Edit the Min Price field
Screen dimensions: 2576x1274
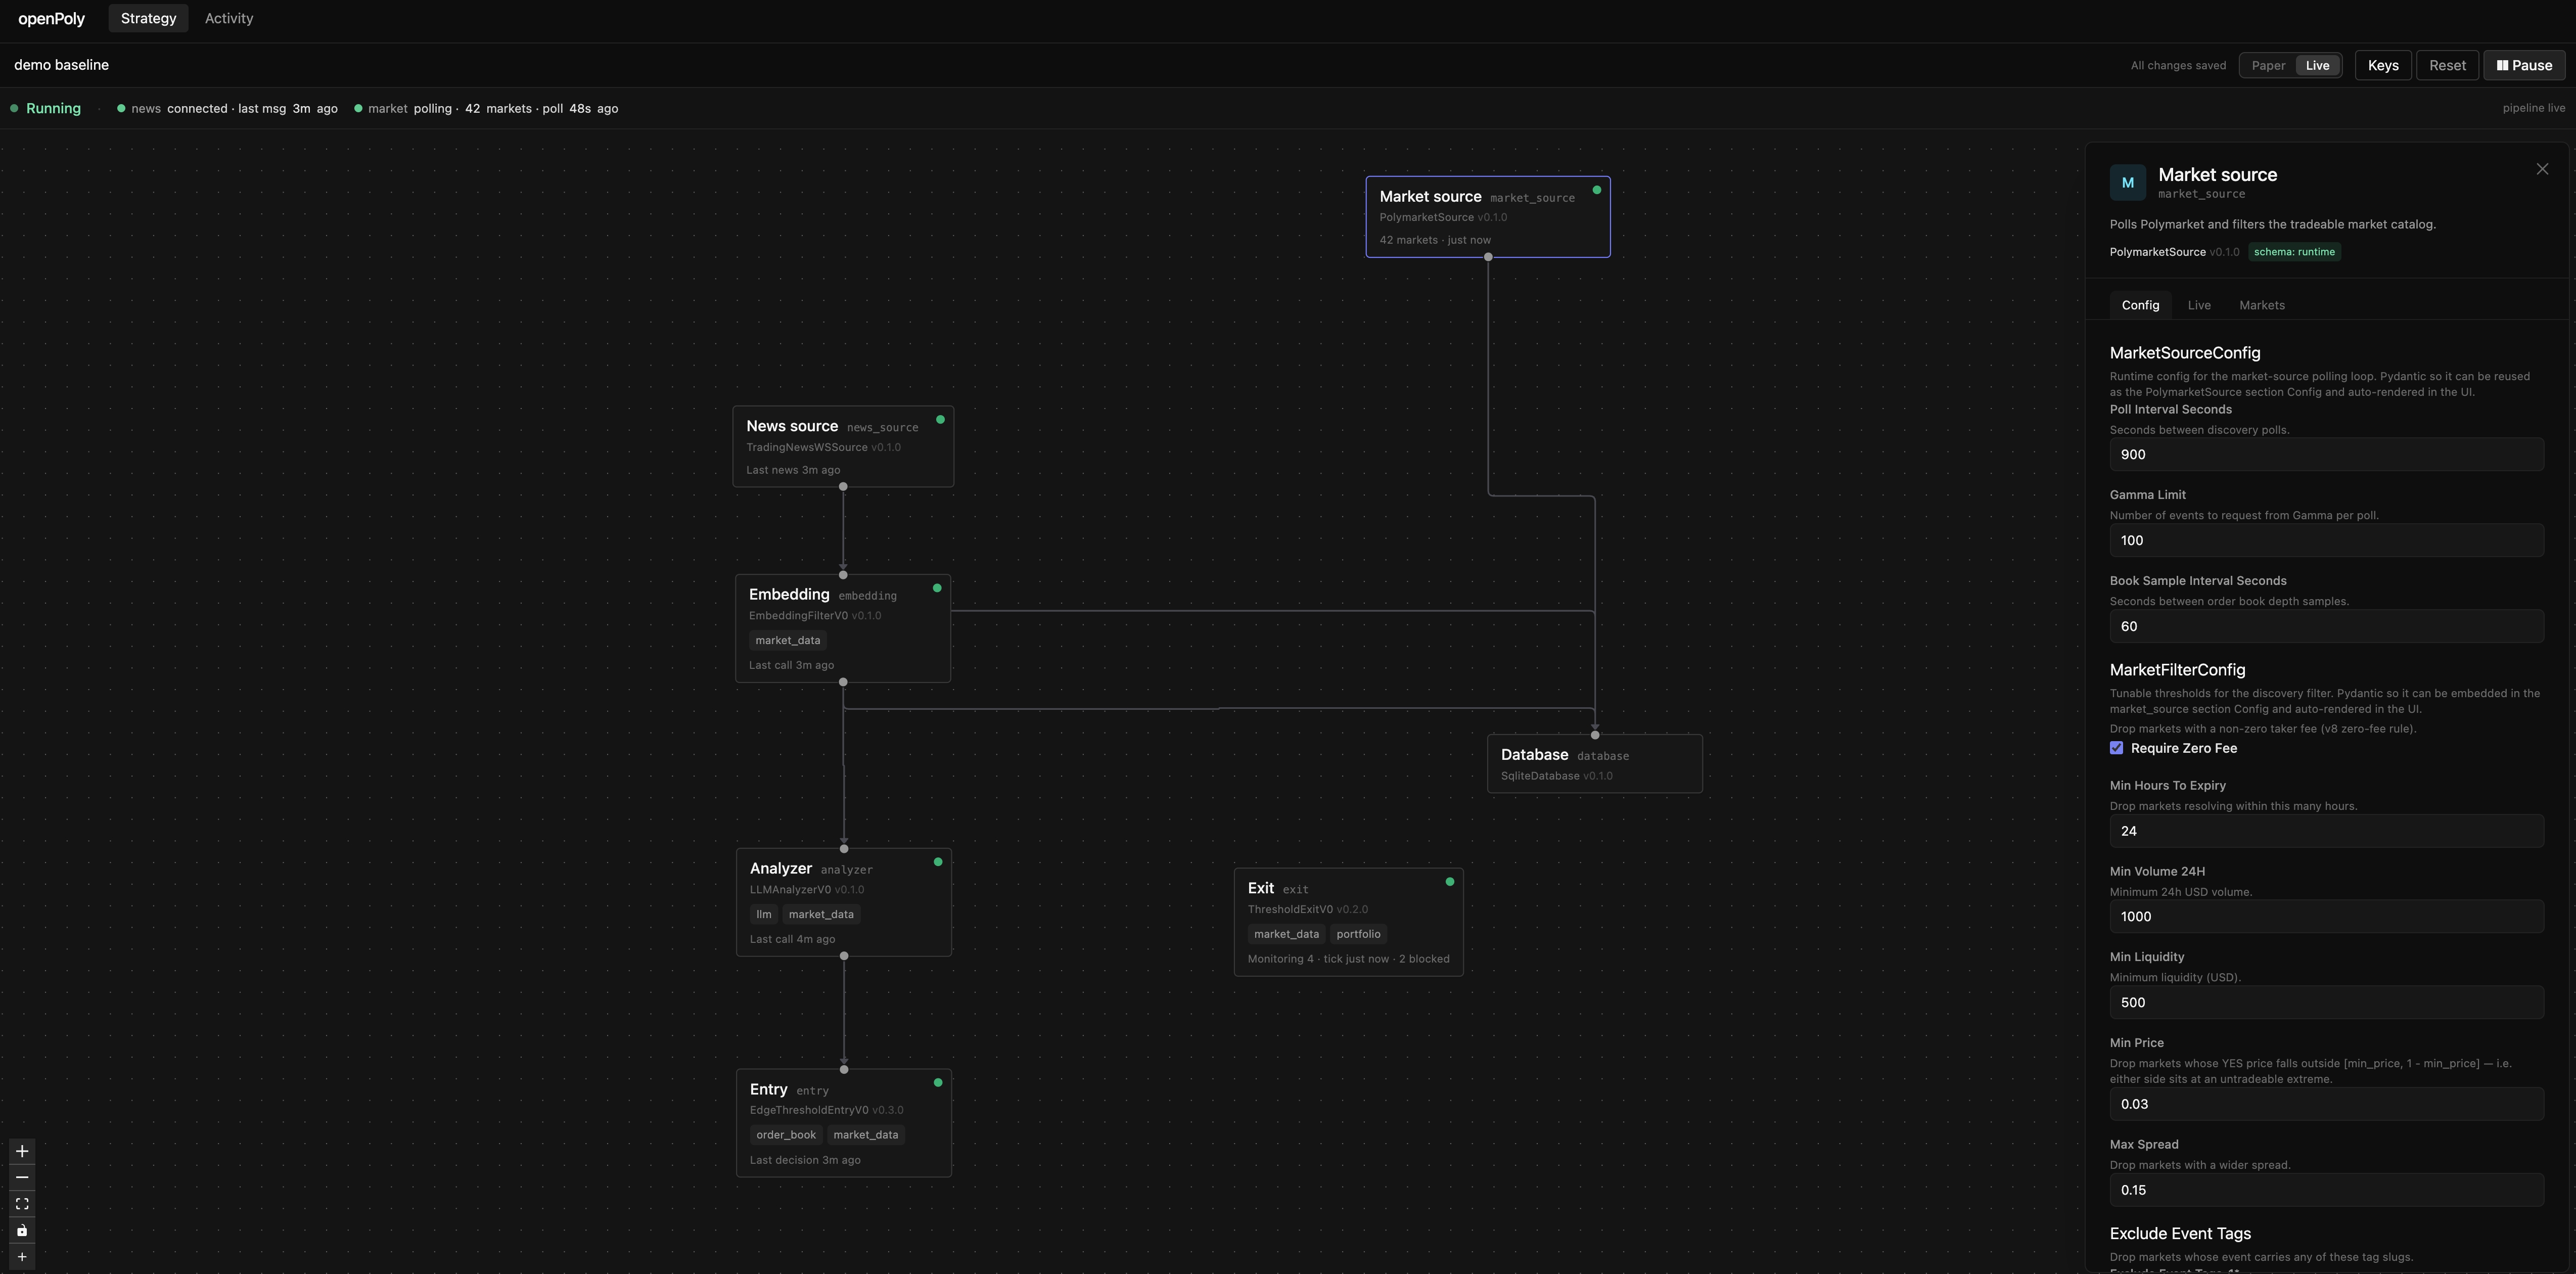tap(2326, 1104)
